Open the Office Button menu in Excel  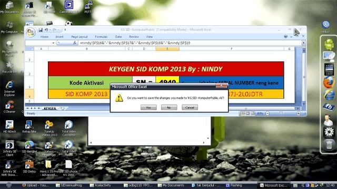[x=31, y=32]
